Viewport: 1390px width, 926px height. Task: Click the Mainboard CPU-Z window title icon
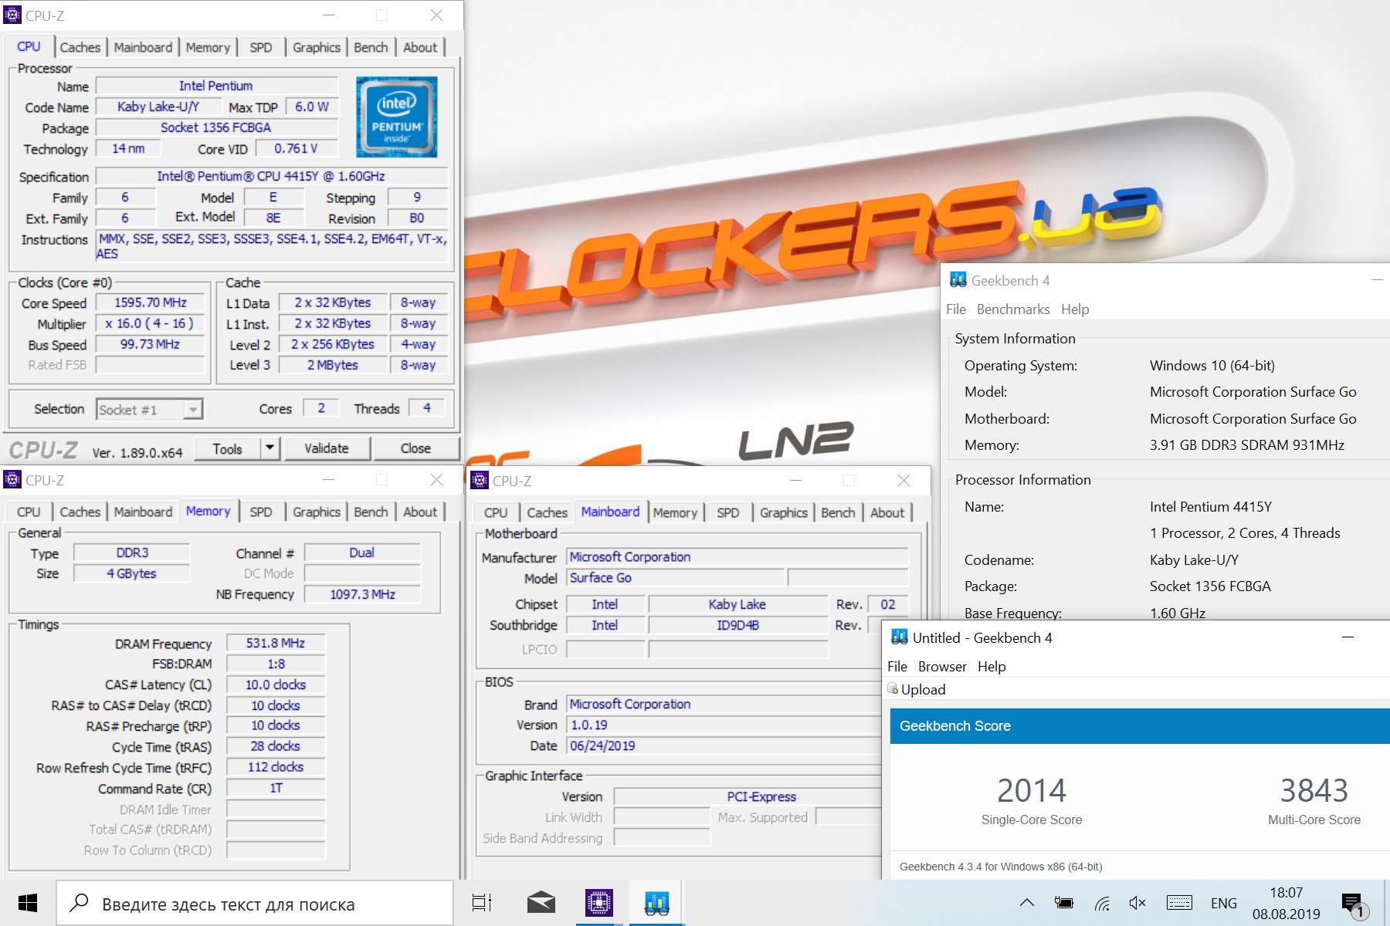point(480,481)
